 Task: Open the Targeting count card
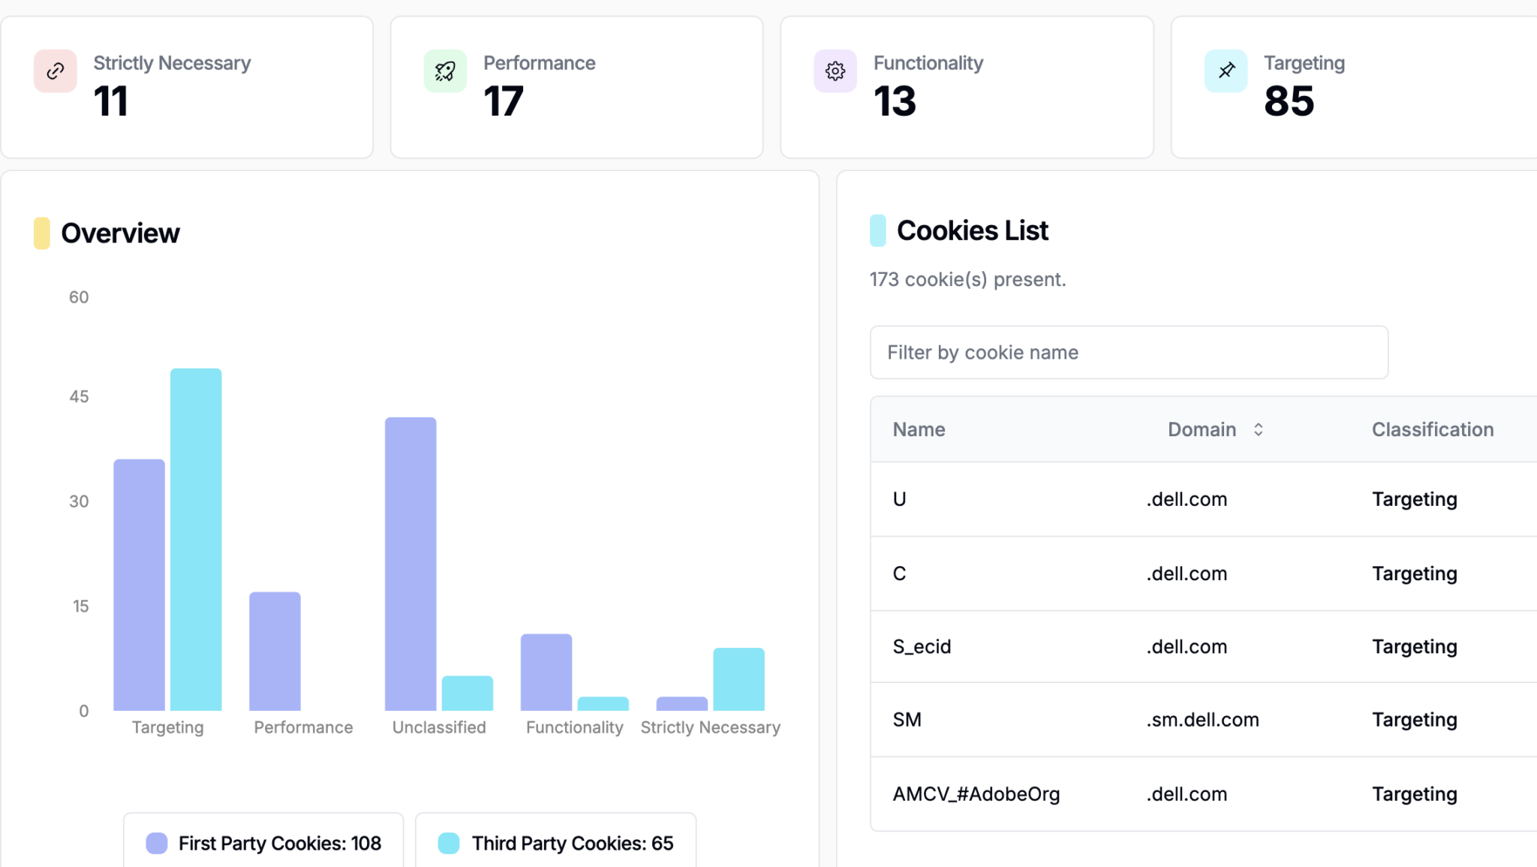coord(1354,87)
